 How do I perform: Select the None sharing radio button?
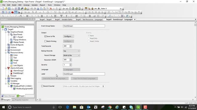point(89,36)
